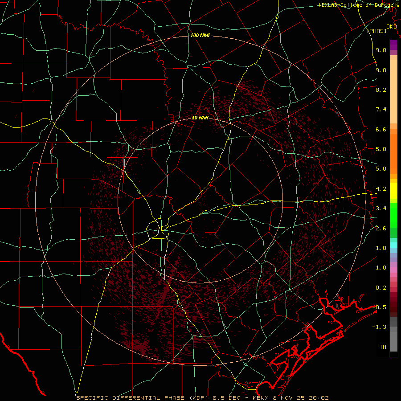Select the DKD label above the color scale

(x=392, y=27)
